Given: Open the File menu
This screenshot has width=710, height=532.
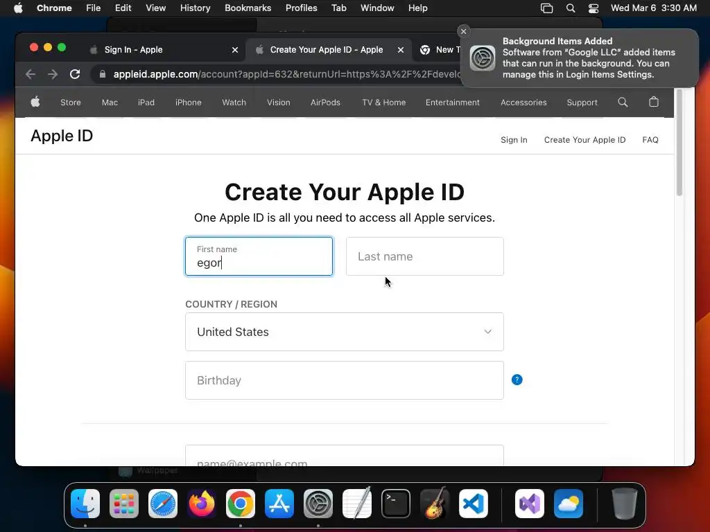Looking at the screenshot, I should pyautogui.click(x=94, y=8).
